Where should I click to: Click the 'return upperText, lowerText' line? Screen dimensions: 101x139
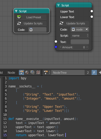click(40, 135)
